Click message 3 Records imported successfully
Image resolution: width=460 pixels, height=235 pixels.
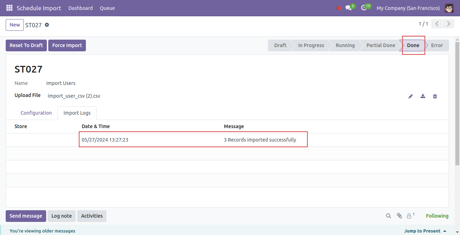coord(260,140)
